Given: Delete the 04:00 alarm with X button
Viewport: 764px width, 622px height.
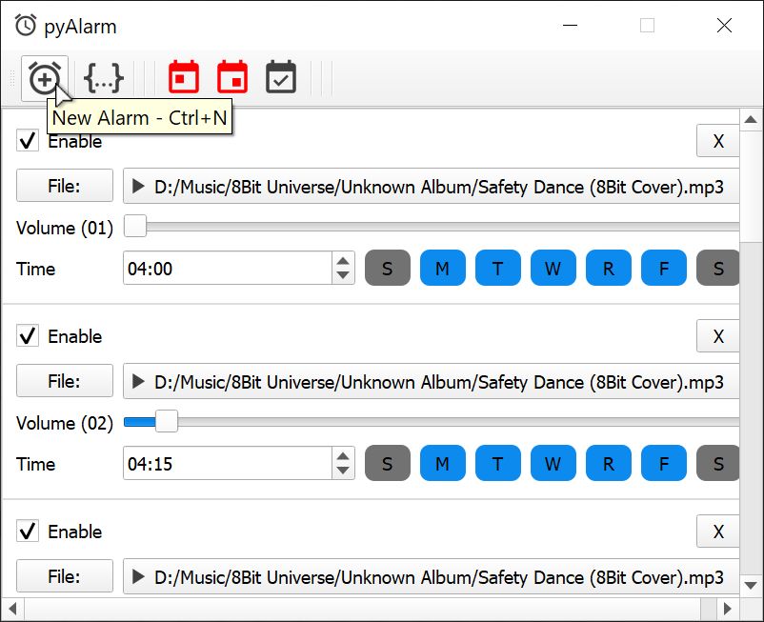Looking at the screenshot, I should click(717, 141).
